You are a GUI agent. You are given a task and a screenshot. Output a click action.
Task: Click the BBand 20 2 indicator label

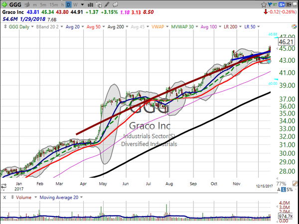[47, 27]
